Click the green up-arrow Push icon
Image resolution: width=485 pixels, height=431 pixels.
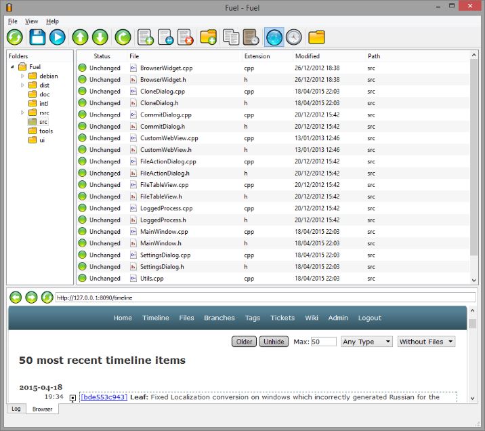pyautogui.click(x=80, y=37)
